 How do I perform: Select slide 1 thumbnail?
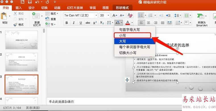tap(22, 40)
